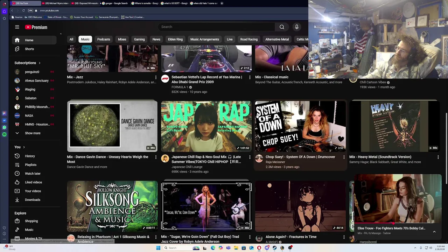Play the Japanese Chill Rap thumbnail
This screenshot has width=448, height=252.
[206, 126]
